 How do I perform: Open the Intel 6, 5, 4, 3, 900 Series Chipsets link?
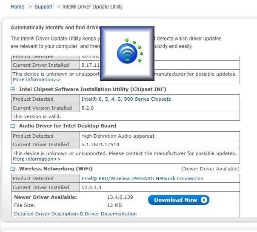click(x=126, y=99)
